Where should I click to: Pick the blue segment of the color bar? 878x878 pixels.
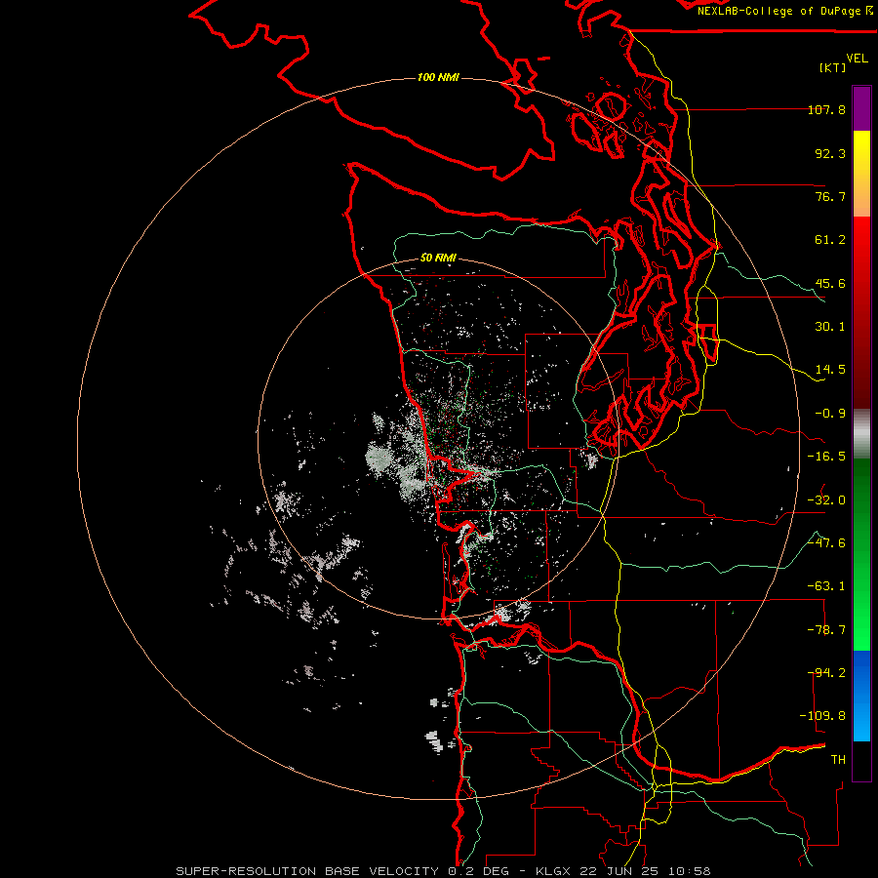point(861,696)
